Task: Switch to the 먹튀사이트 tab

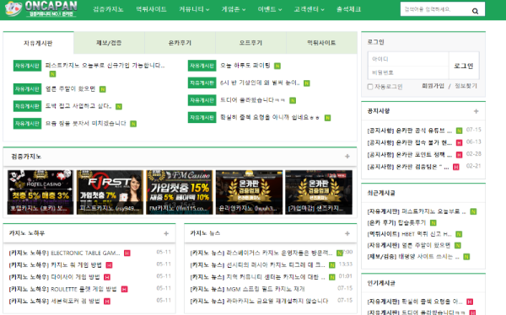Action: pyautogui.click(x=322, y=43)
